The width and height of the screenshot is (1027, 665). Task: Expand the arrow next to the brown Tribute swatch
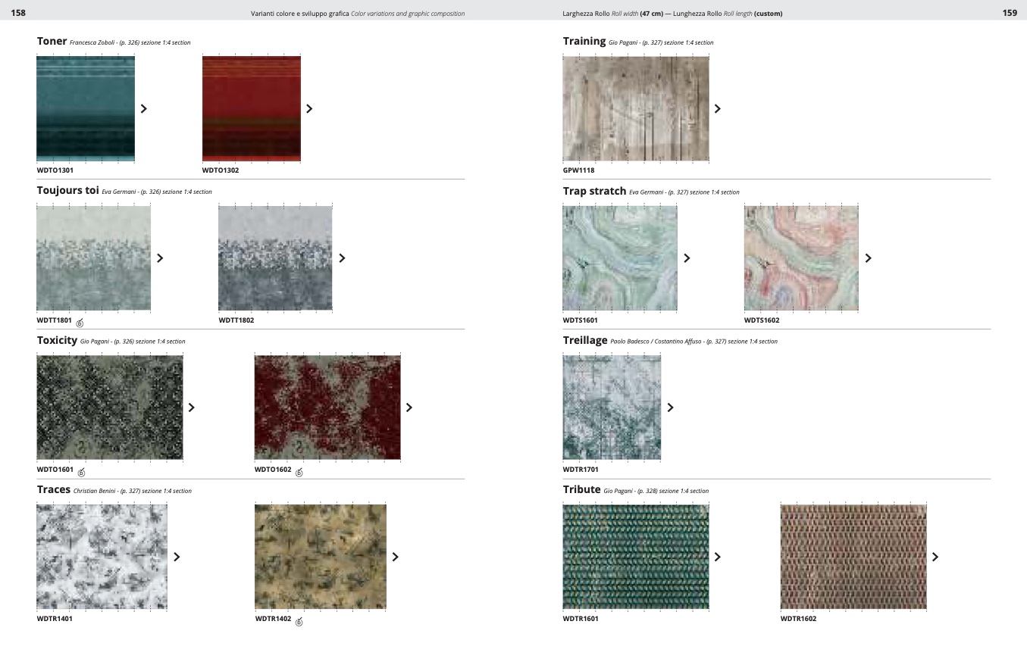[935, 557]
